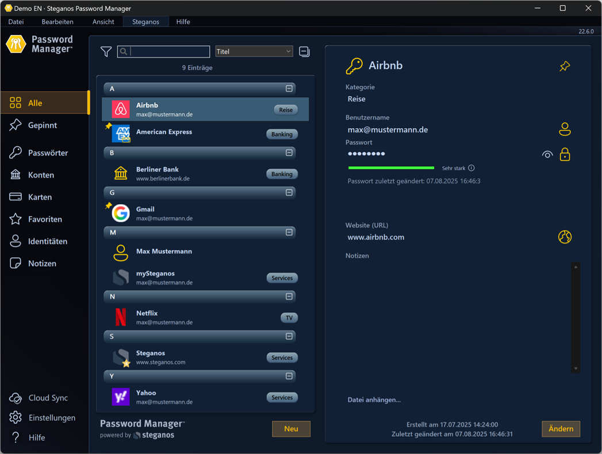Click the Berliner Bank building icon
The height and width of the screenshot is (454, 602).
click(x=121, y=174)
